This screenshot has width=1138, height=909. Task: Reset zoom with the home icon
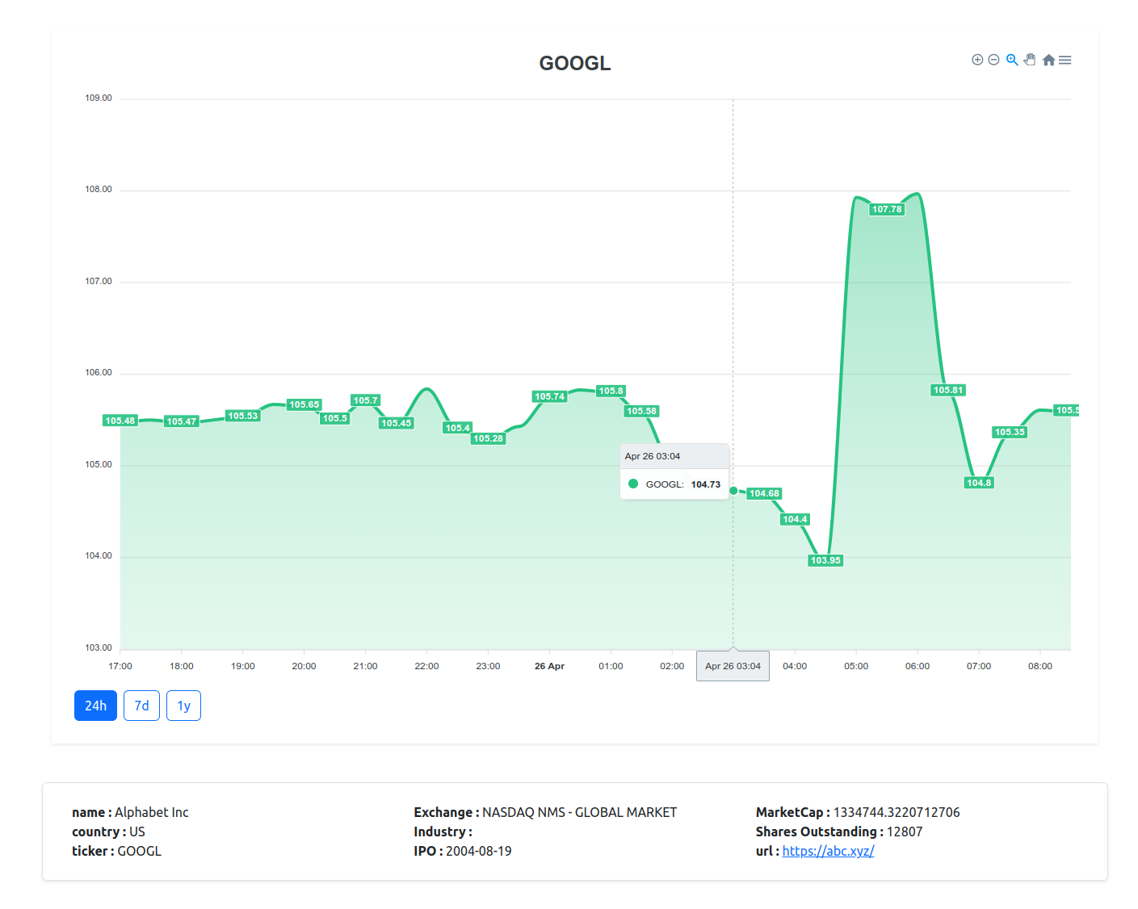pyautogui.click(x=1048, y=60)
